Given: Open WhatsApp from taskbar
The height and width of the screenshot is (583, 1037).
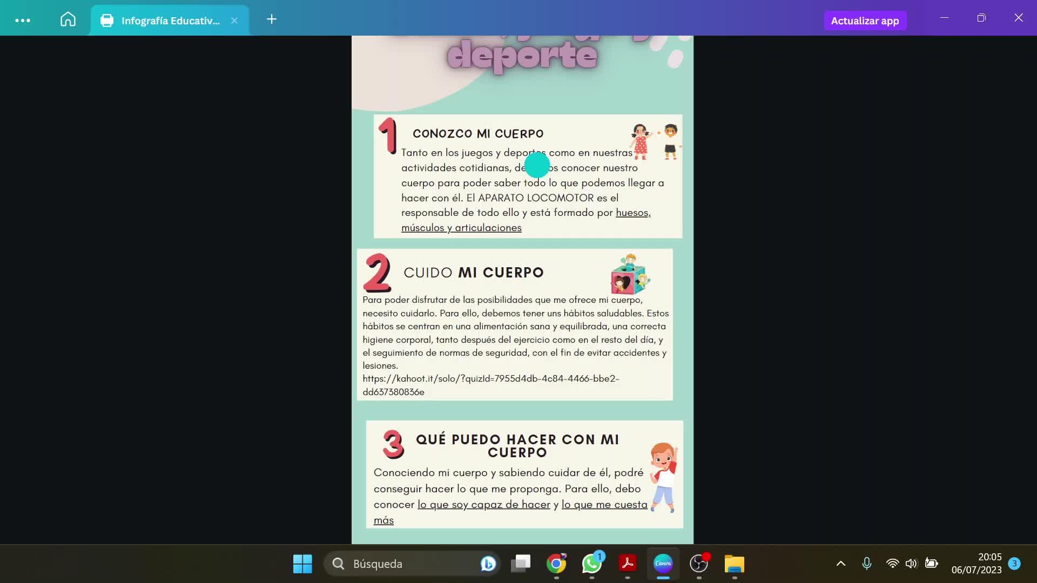Looking at the screenshot, I should click(x=592, y=564).
